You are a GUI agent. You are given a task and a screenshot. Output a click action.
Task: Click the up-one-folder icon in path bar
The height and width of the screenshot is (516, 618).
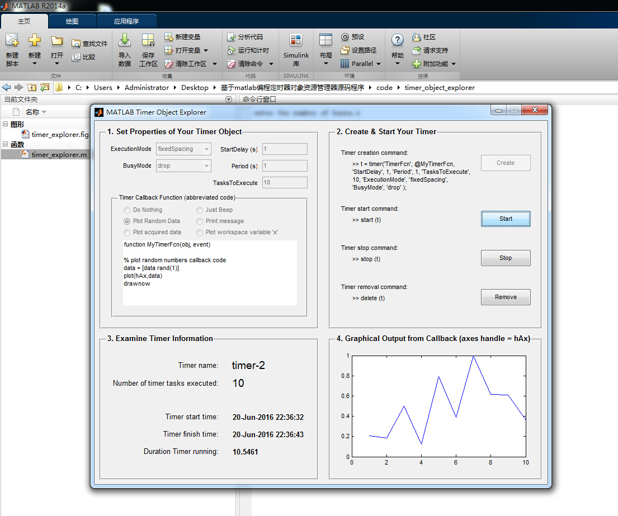coord(32,87)
